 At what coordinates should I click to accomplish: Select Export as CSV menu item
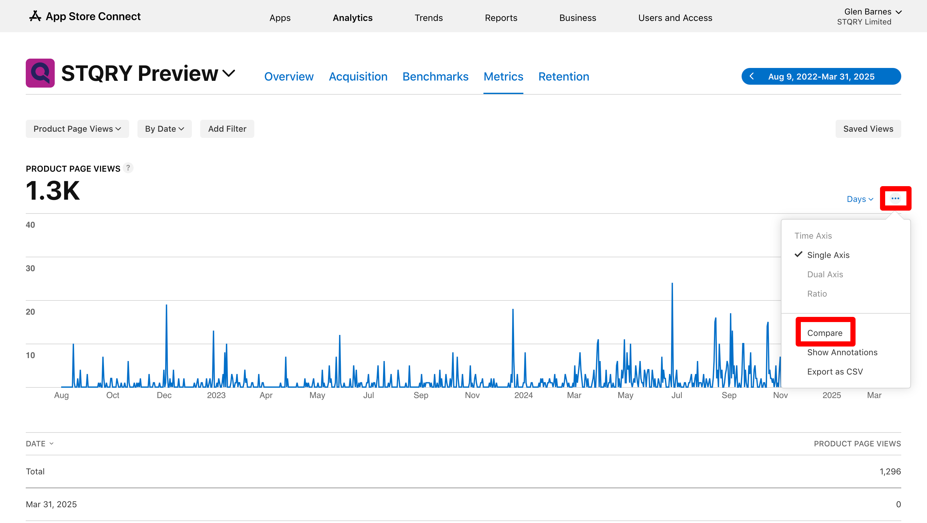point(835,371)
